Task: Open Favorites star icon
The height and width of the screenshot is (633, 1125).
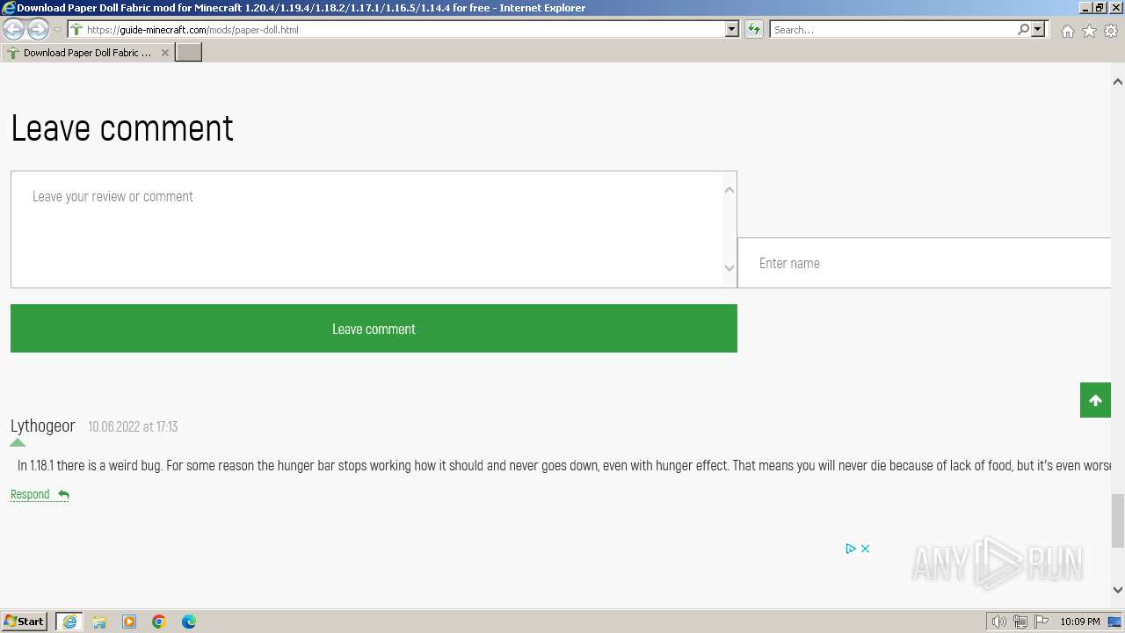Action: click(x=1089, y=31)
